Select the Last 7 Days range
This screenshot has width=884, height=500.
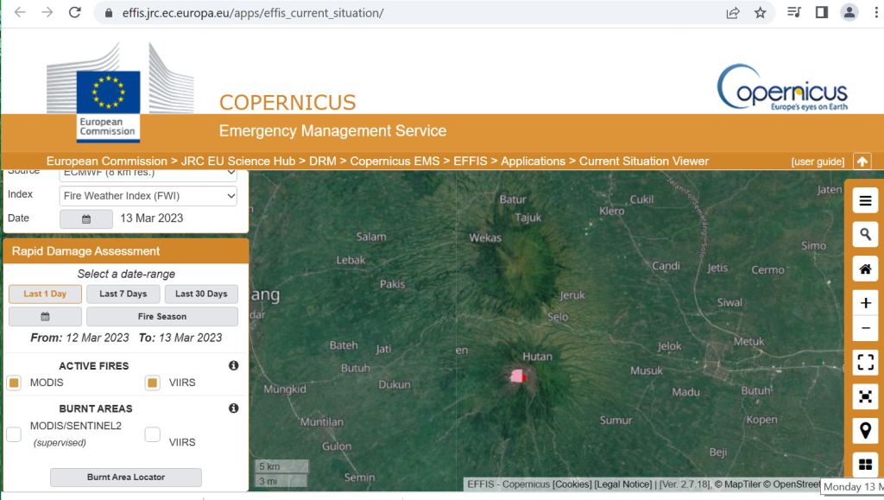tap(123, 294)
